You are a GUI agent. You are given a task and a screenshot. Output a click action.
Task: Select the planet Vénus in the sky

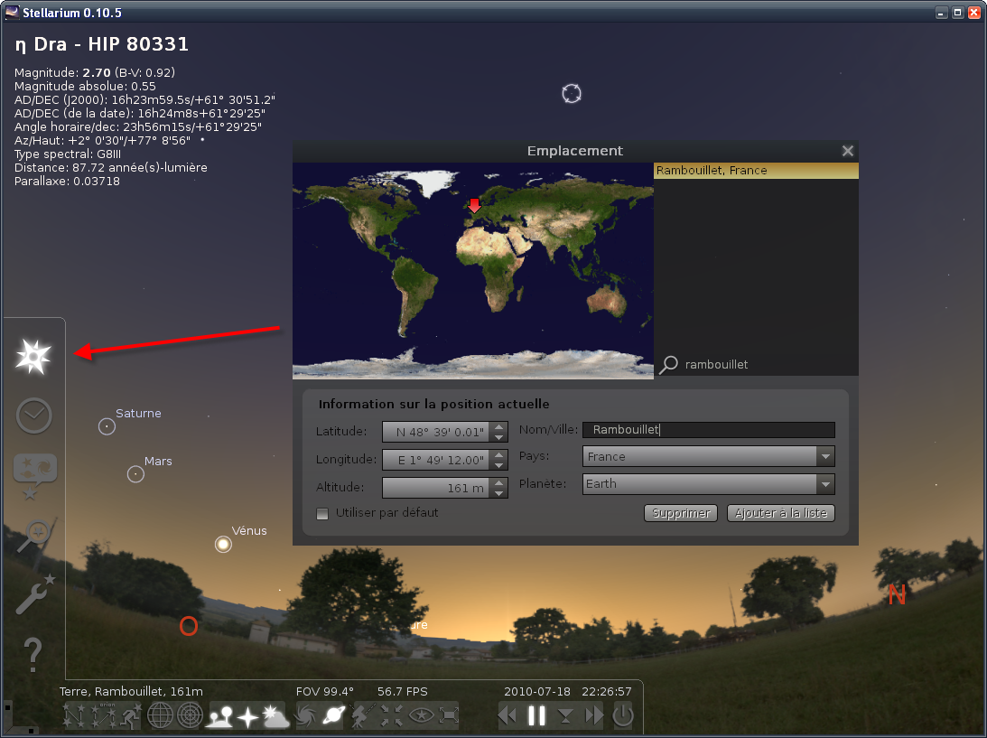point(223,544)
